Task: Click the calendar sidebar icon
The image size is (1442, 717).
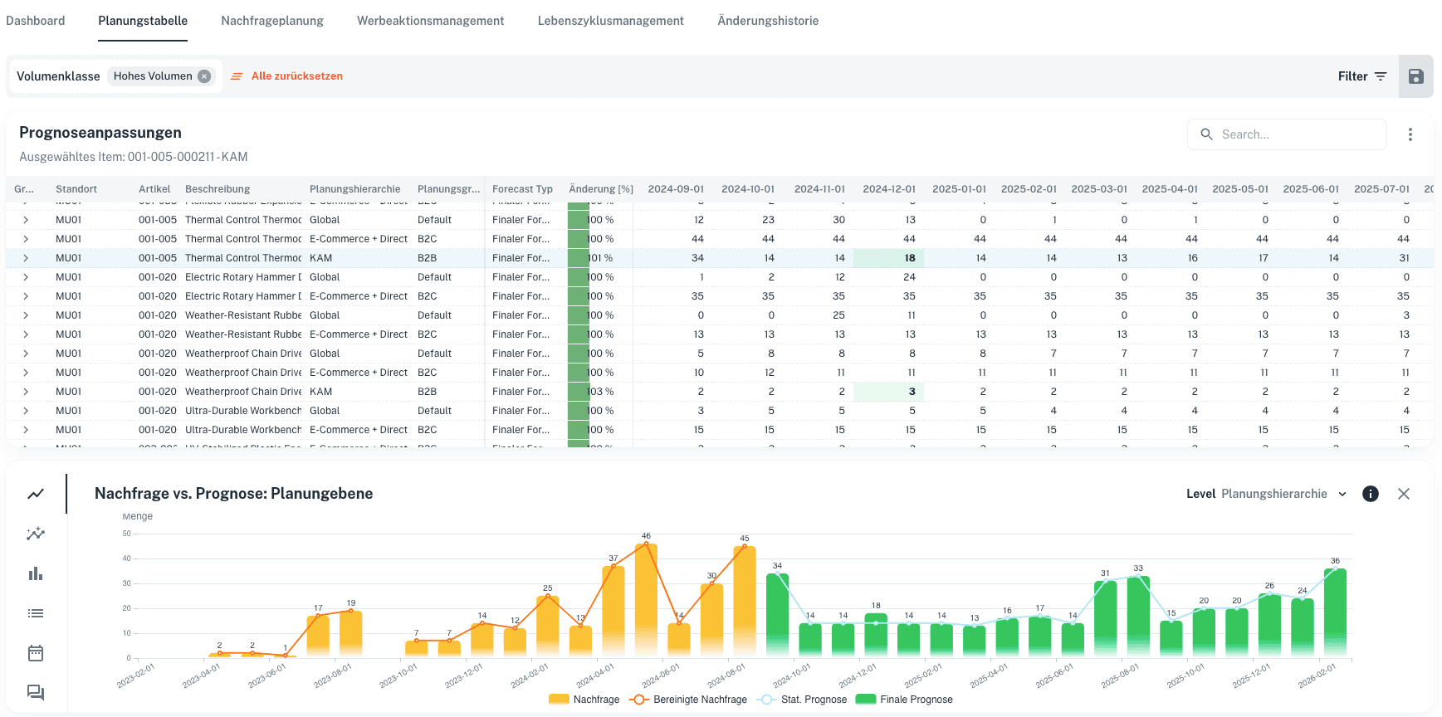Action: [x=36, y=653]
